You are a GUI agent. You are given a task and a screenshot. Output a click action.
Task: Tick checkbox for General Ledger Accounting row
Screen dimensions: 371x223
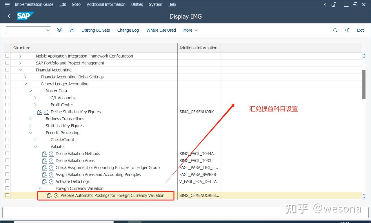(x=7, y=84)
